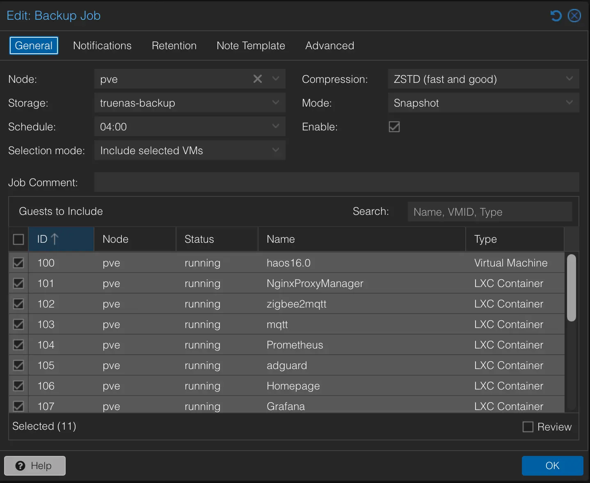Uncheck guest 101 NginxProxyManager
This screenshot has height=483, width=590.
(18, 283)
